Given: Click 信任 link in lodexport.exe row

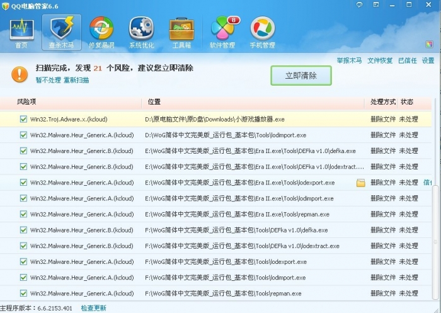Looking at the screenshot, I should coord(428,183).
